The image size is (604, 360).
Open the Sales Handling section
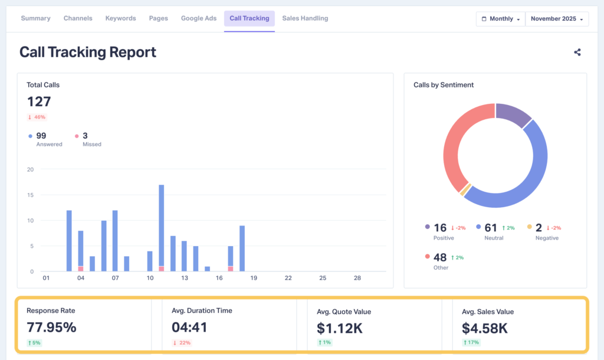[x=305, y=18]
